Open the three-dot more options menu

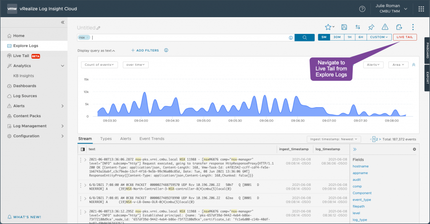coord(413,27)
